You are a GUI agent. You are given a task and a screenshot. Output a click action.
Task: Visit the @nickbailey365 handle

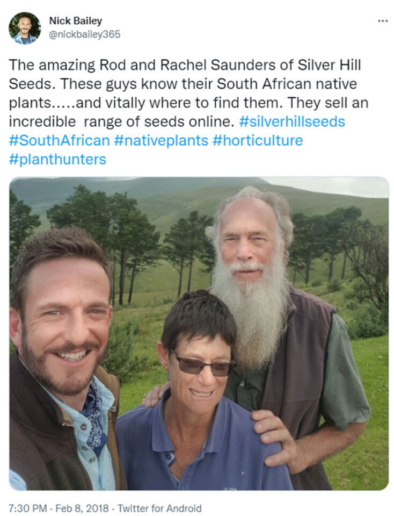pos(84,34)
